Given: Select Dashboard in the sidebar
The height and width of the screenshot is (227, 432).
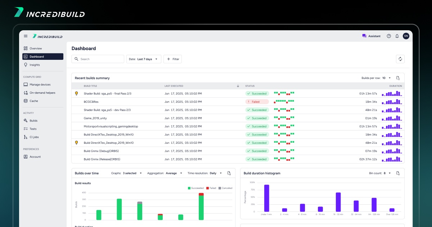Looking at the screenshot, I should pos(43,57).
